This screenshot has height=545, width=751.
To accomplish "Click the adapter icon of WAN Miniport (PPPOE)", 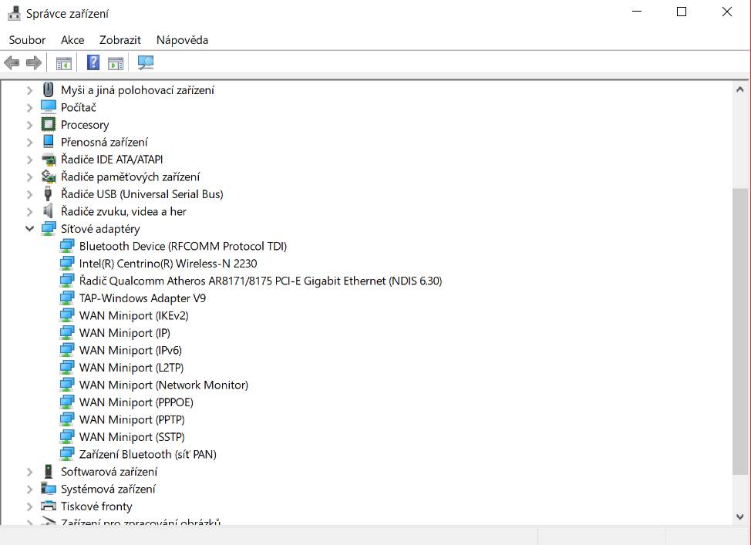I will [x=67, y=402].
